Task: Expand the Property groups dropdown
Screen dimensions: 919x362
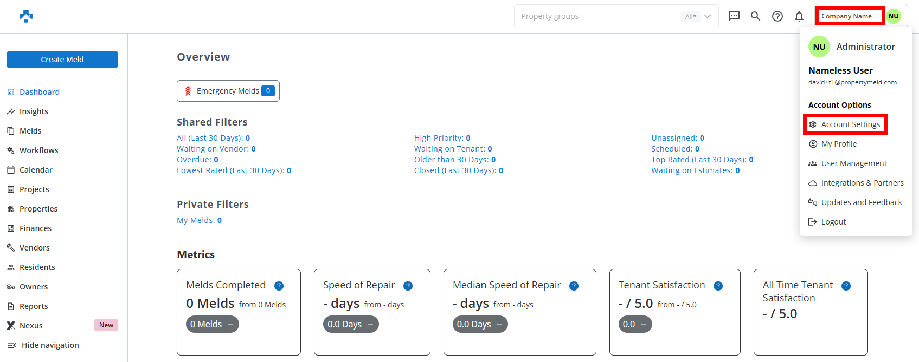Action: tap(708, 16)
